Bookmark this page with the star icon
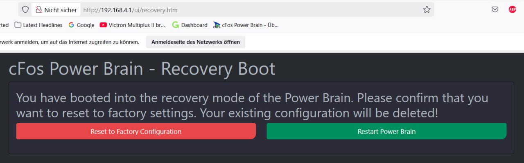The width and height of the screenshot is (524, 163). 427,9
